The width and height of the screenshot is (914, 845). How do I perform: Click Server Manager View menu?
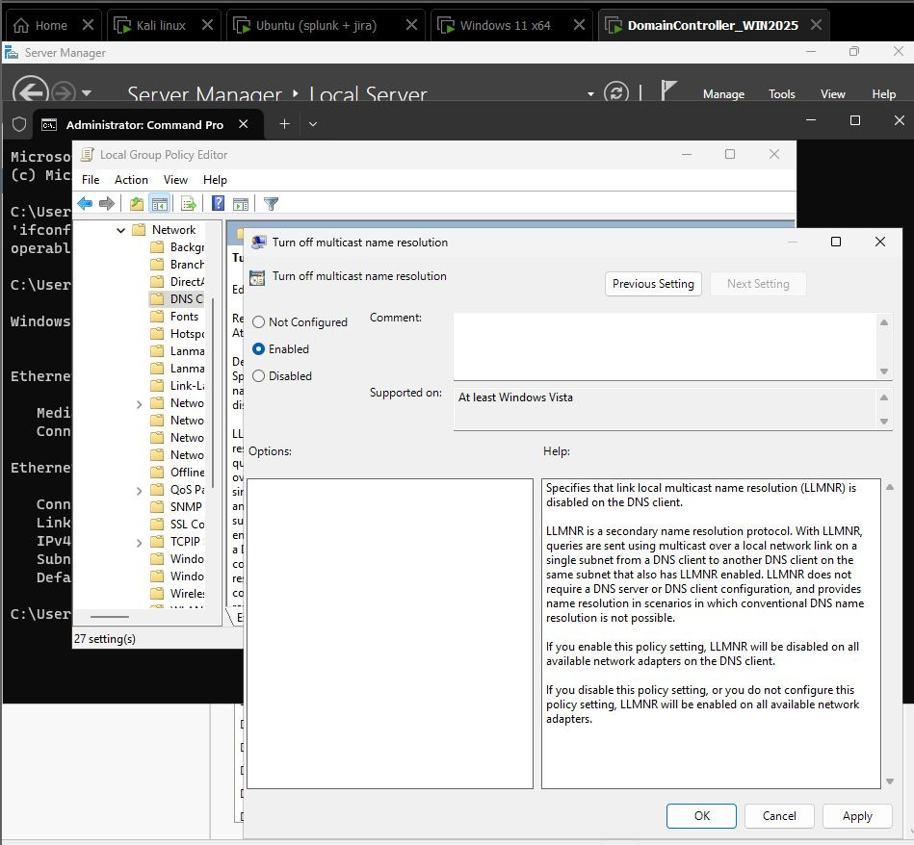coord(832,93)
